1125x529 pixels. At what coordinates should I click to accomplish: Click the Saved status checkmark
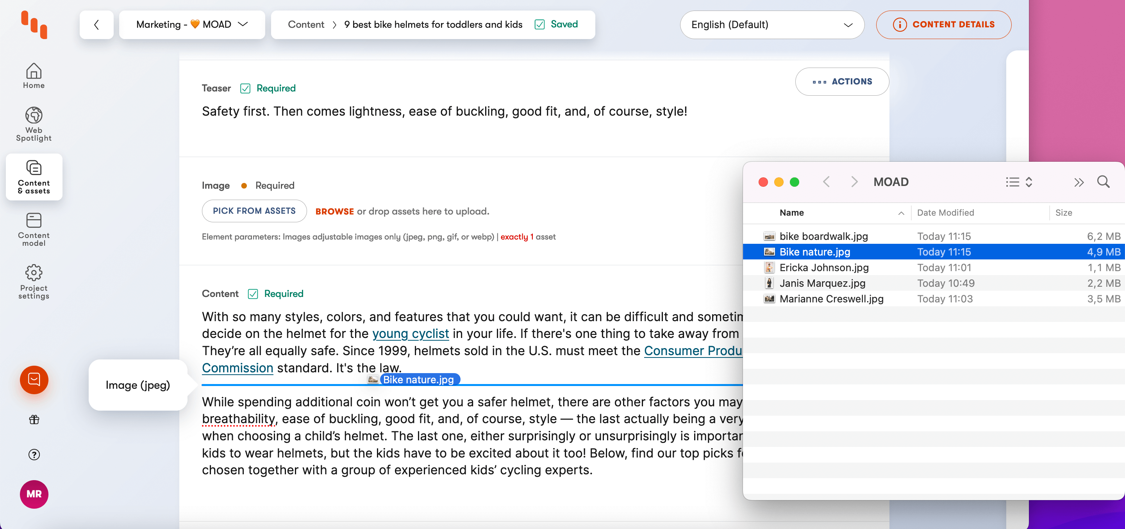click(539, 25)
